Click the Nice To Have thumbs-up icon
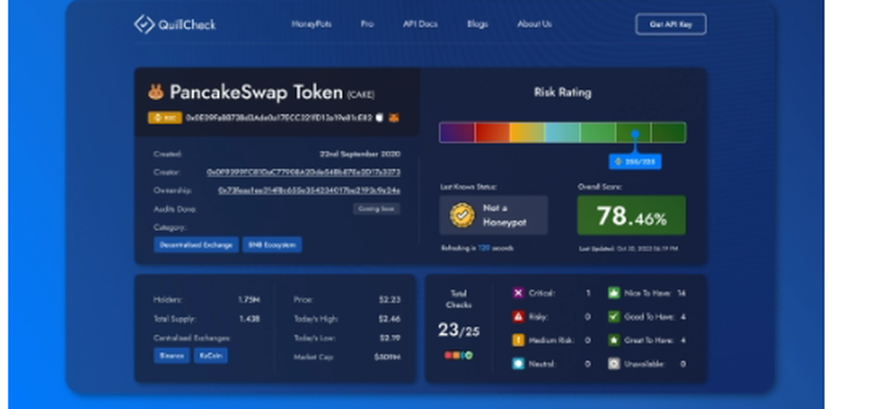 coord(614,293)
